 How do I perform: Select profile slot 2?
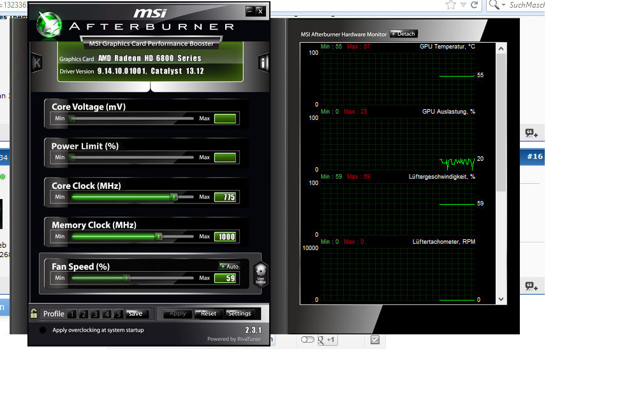[83, 314]
